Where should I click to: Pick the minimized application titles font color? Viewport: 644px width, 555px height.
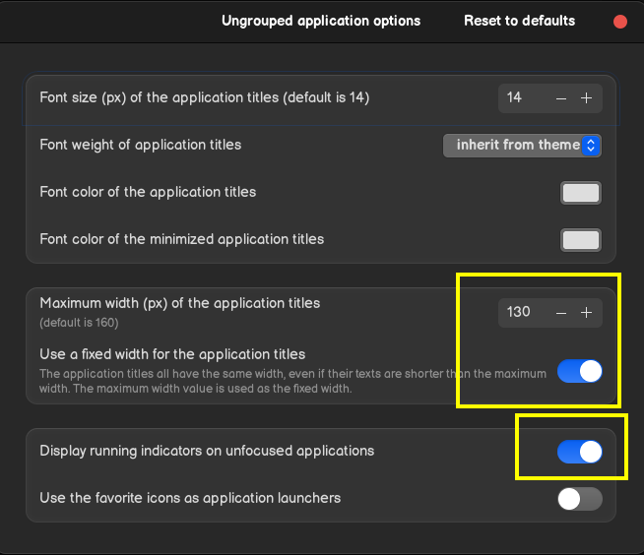click(x=581, y=239)
